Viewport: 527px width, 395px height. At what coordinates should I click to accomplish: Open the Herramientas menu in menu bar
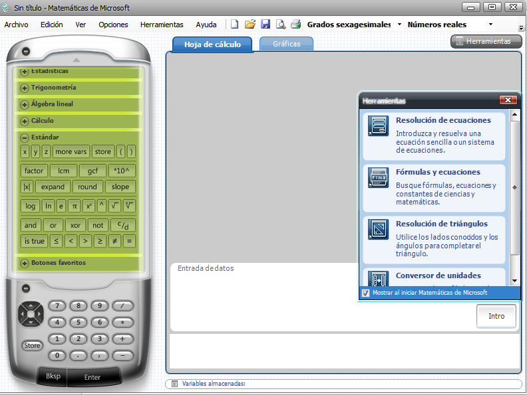[x=162, y=25]
